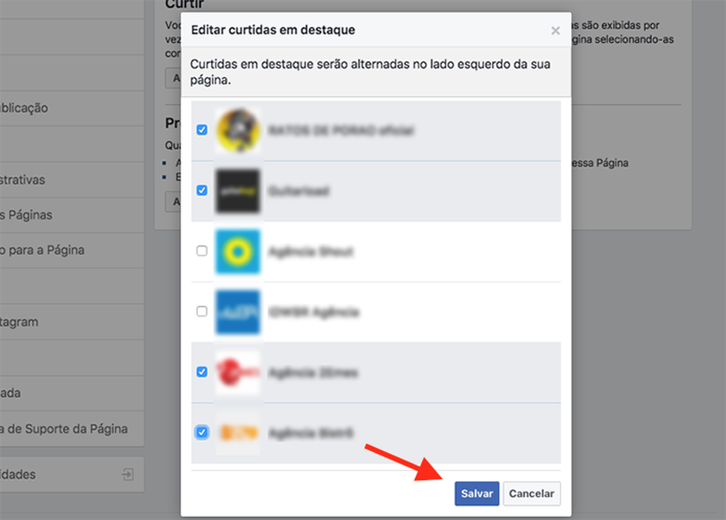Open the Agência 2Eimes page picture

click(x=238, y=372)
